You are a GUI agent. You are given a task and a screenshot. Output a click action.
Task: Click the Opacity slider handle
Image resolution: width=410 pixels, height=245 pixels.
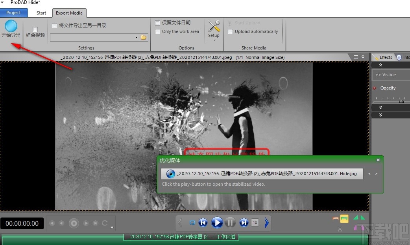(401, 102)
